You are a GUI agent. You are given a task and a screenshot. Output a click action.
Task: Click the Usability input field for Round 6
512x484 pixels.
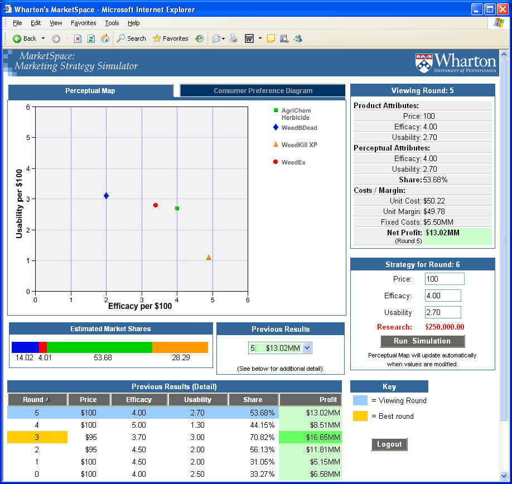coord(443,312)
